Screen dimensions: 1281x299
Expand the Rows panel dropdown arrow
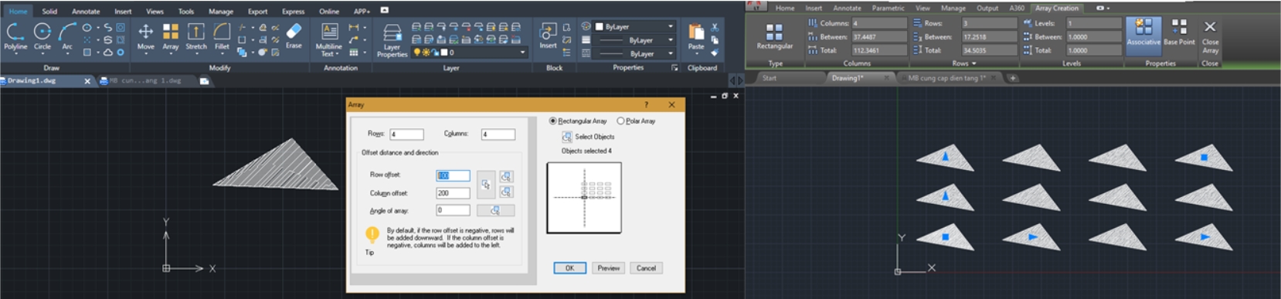coord(973,63)
